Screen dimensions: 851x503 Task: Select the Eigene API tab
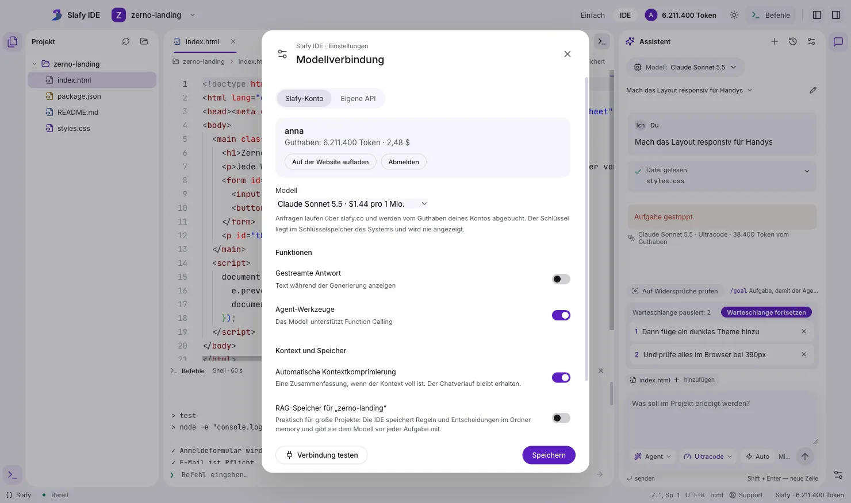pos(358,99)
